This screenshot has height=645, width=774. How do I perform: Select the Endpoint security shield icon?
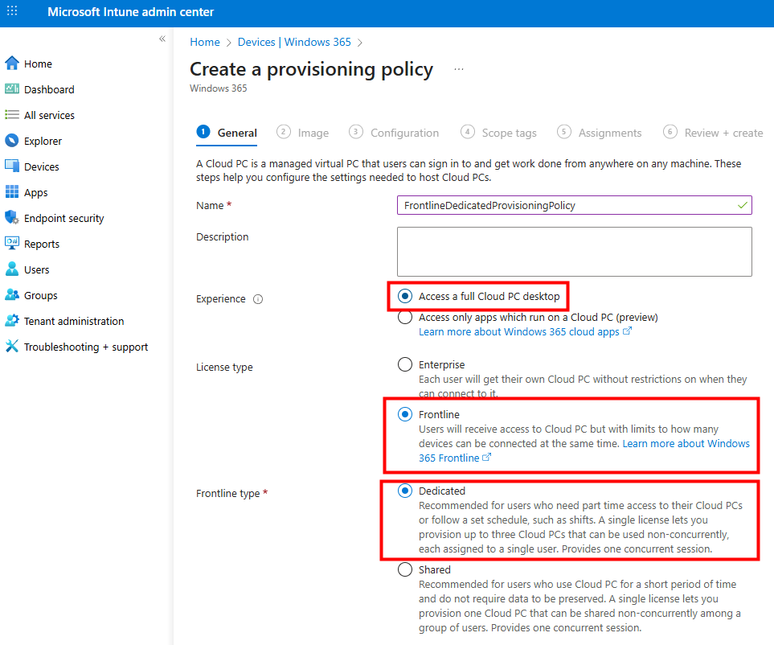pos(11,218)
